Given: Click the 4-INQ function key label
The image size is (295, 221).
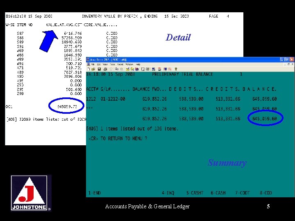Looking at the screenshot, I should coord(168,193).
